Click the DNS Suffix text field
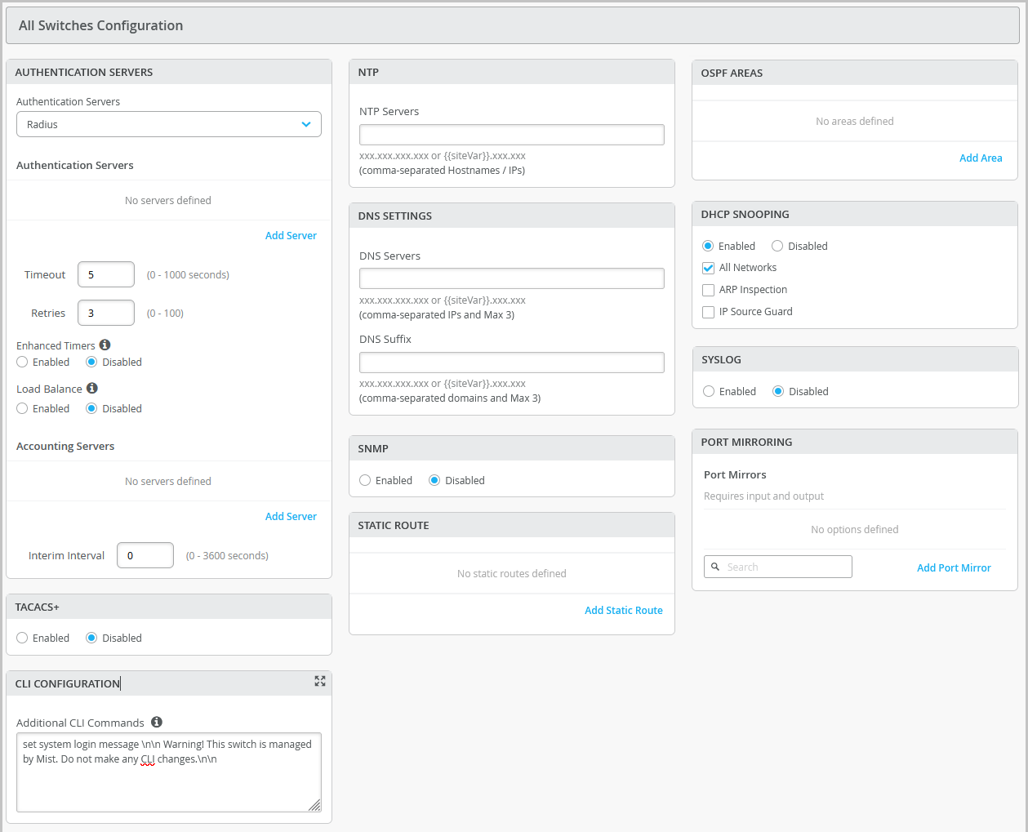1028x832 pixels. tap(512, 363)
